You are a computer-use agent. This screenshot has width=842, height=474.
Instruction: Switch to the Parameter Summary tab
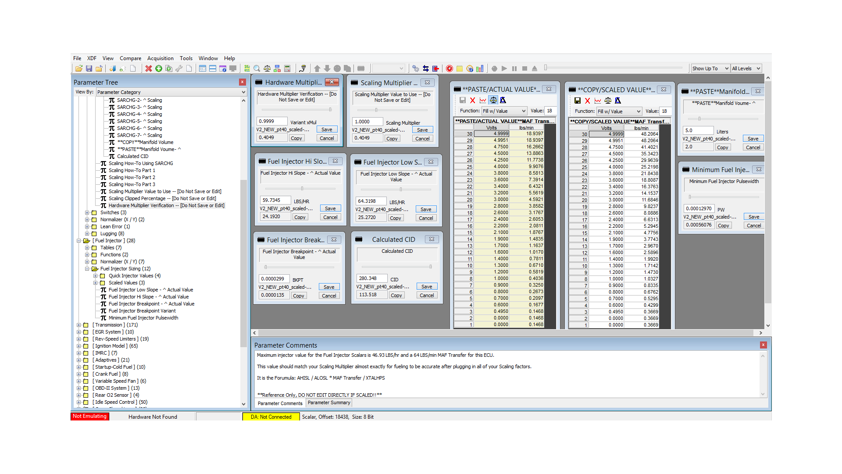coord(329,403)
